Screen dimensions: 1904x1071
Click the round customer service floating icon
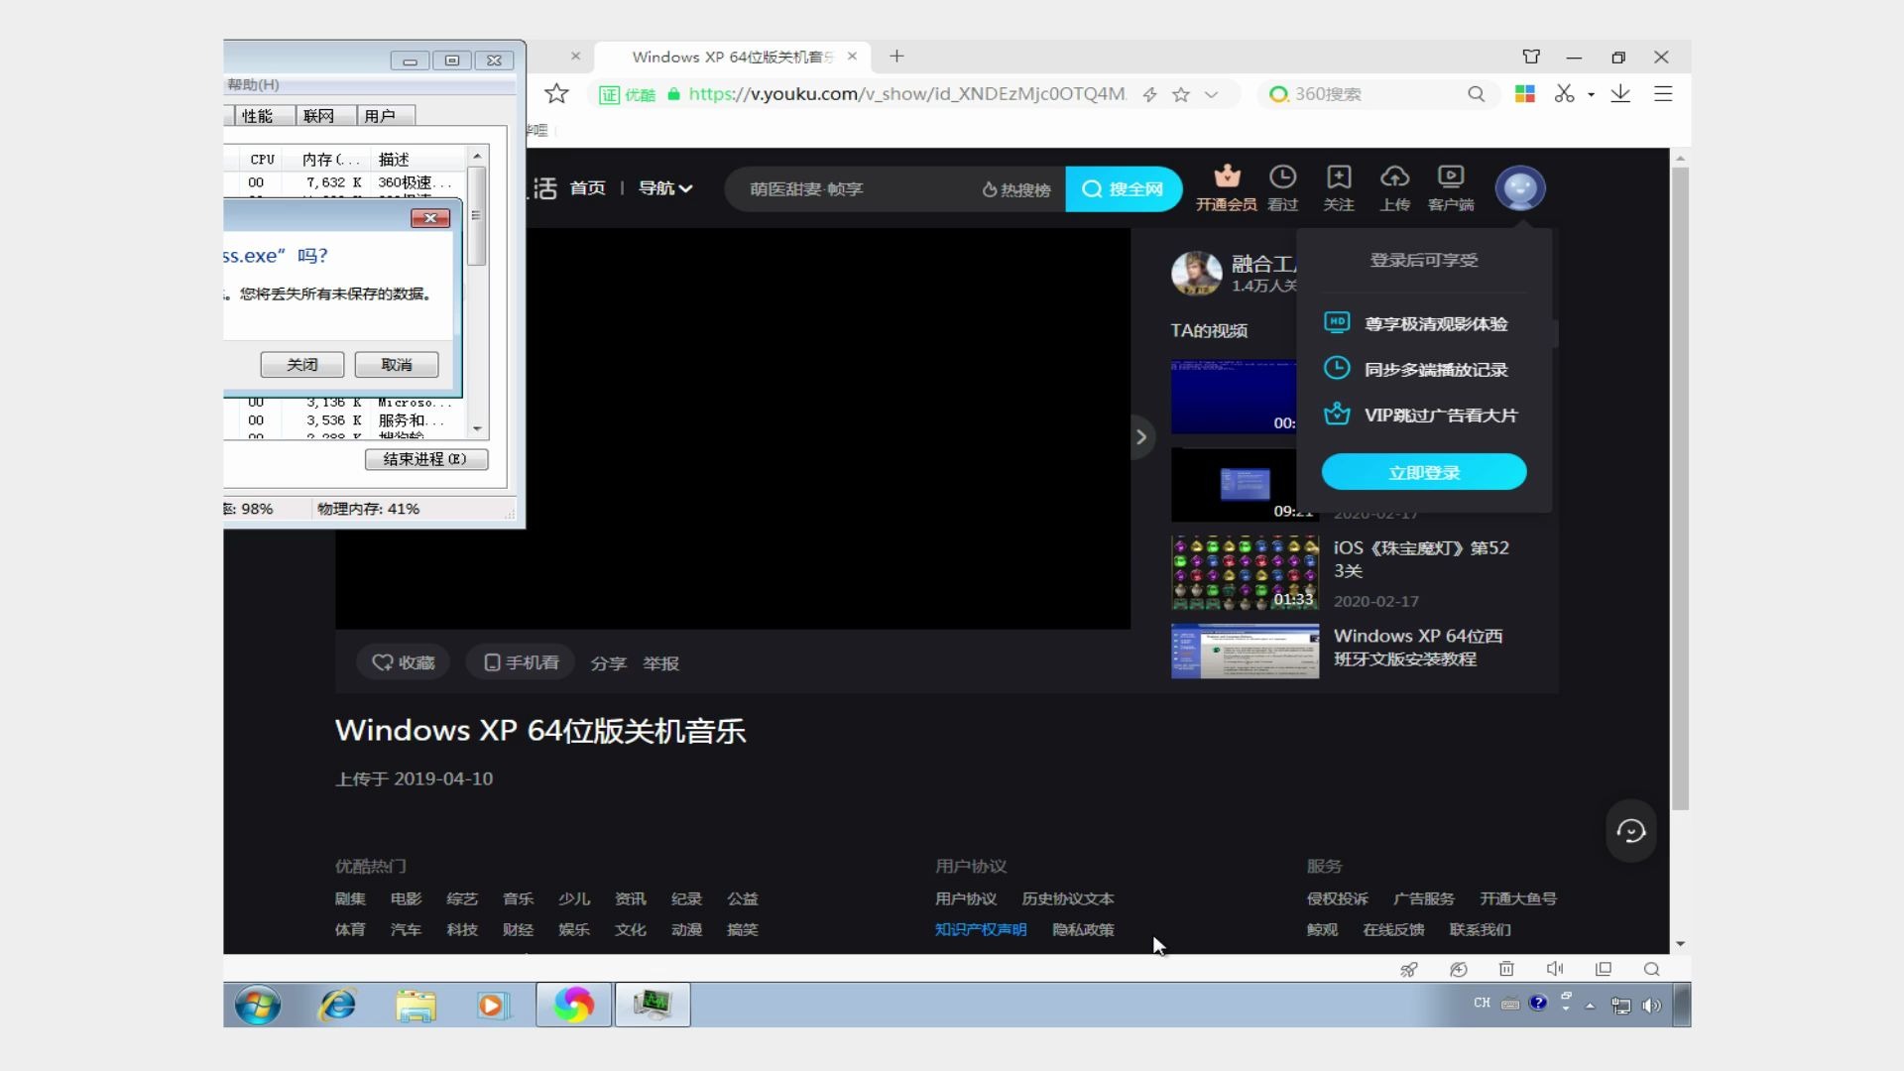tap(1631, 831)
